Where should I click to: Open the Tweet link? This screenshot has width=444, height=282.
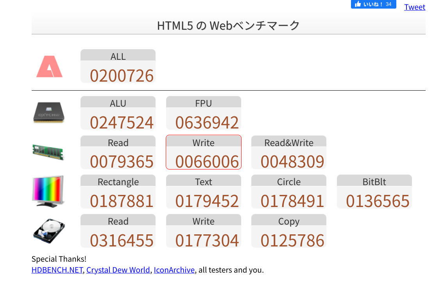[x=415, y=7]
